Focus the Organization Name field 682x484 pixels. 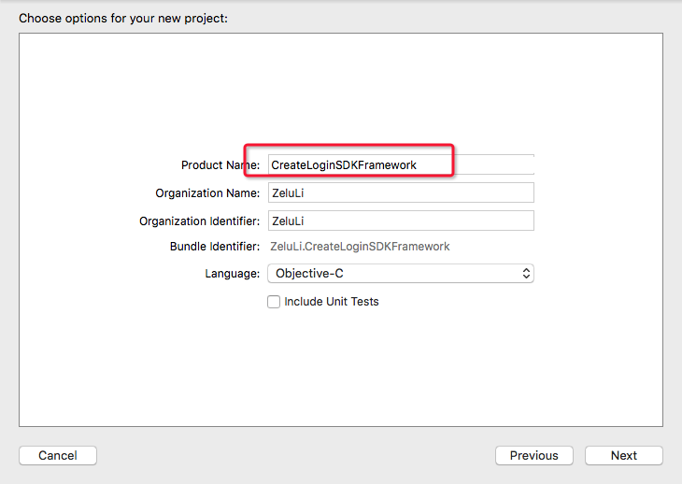click(400, 192)
